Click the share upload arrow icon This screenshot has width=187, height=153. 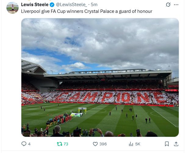[176, 144]
